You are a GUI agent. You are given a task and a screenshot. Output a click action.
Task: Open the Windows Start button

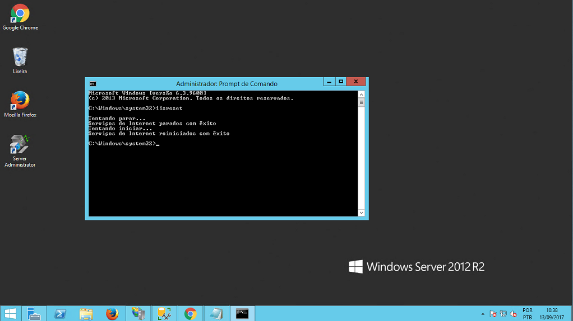(10, 313)
